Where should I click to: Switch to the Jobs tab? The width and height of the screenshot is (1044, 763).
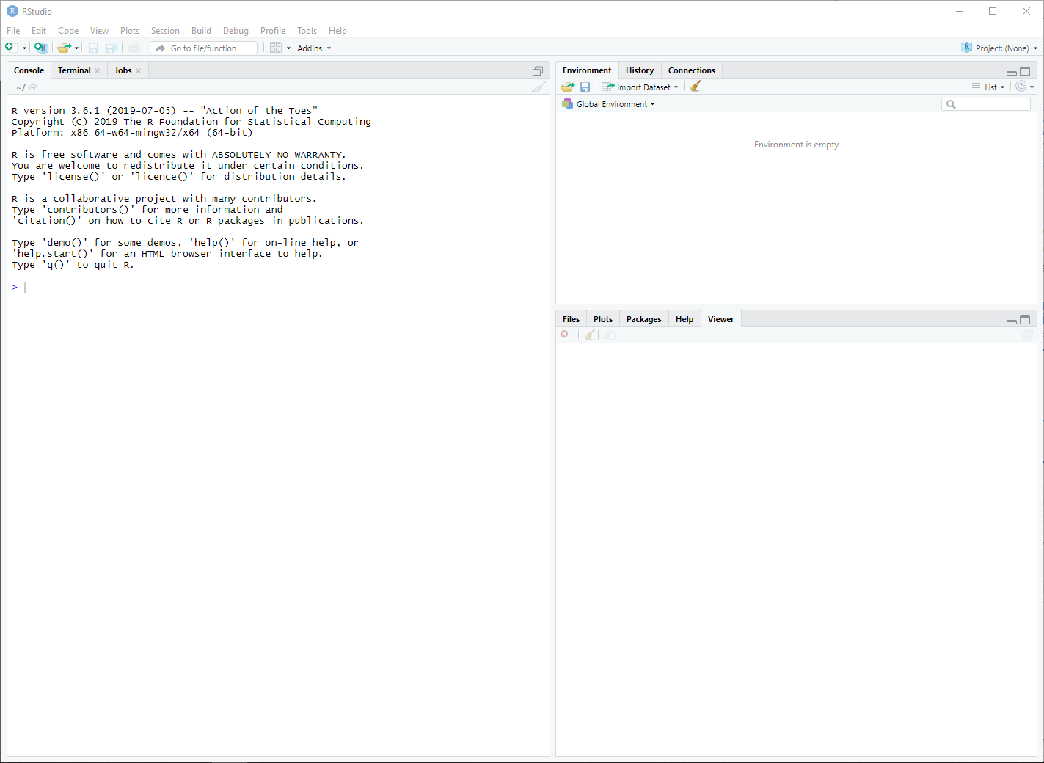123,70
